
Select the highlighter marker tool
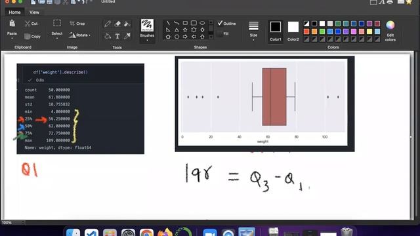127,24
